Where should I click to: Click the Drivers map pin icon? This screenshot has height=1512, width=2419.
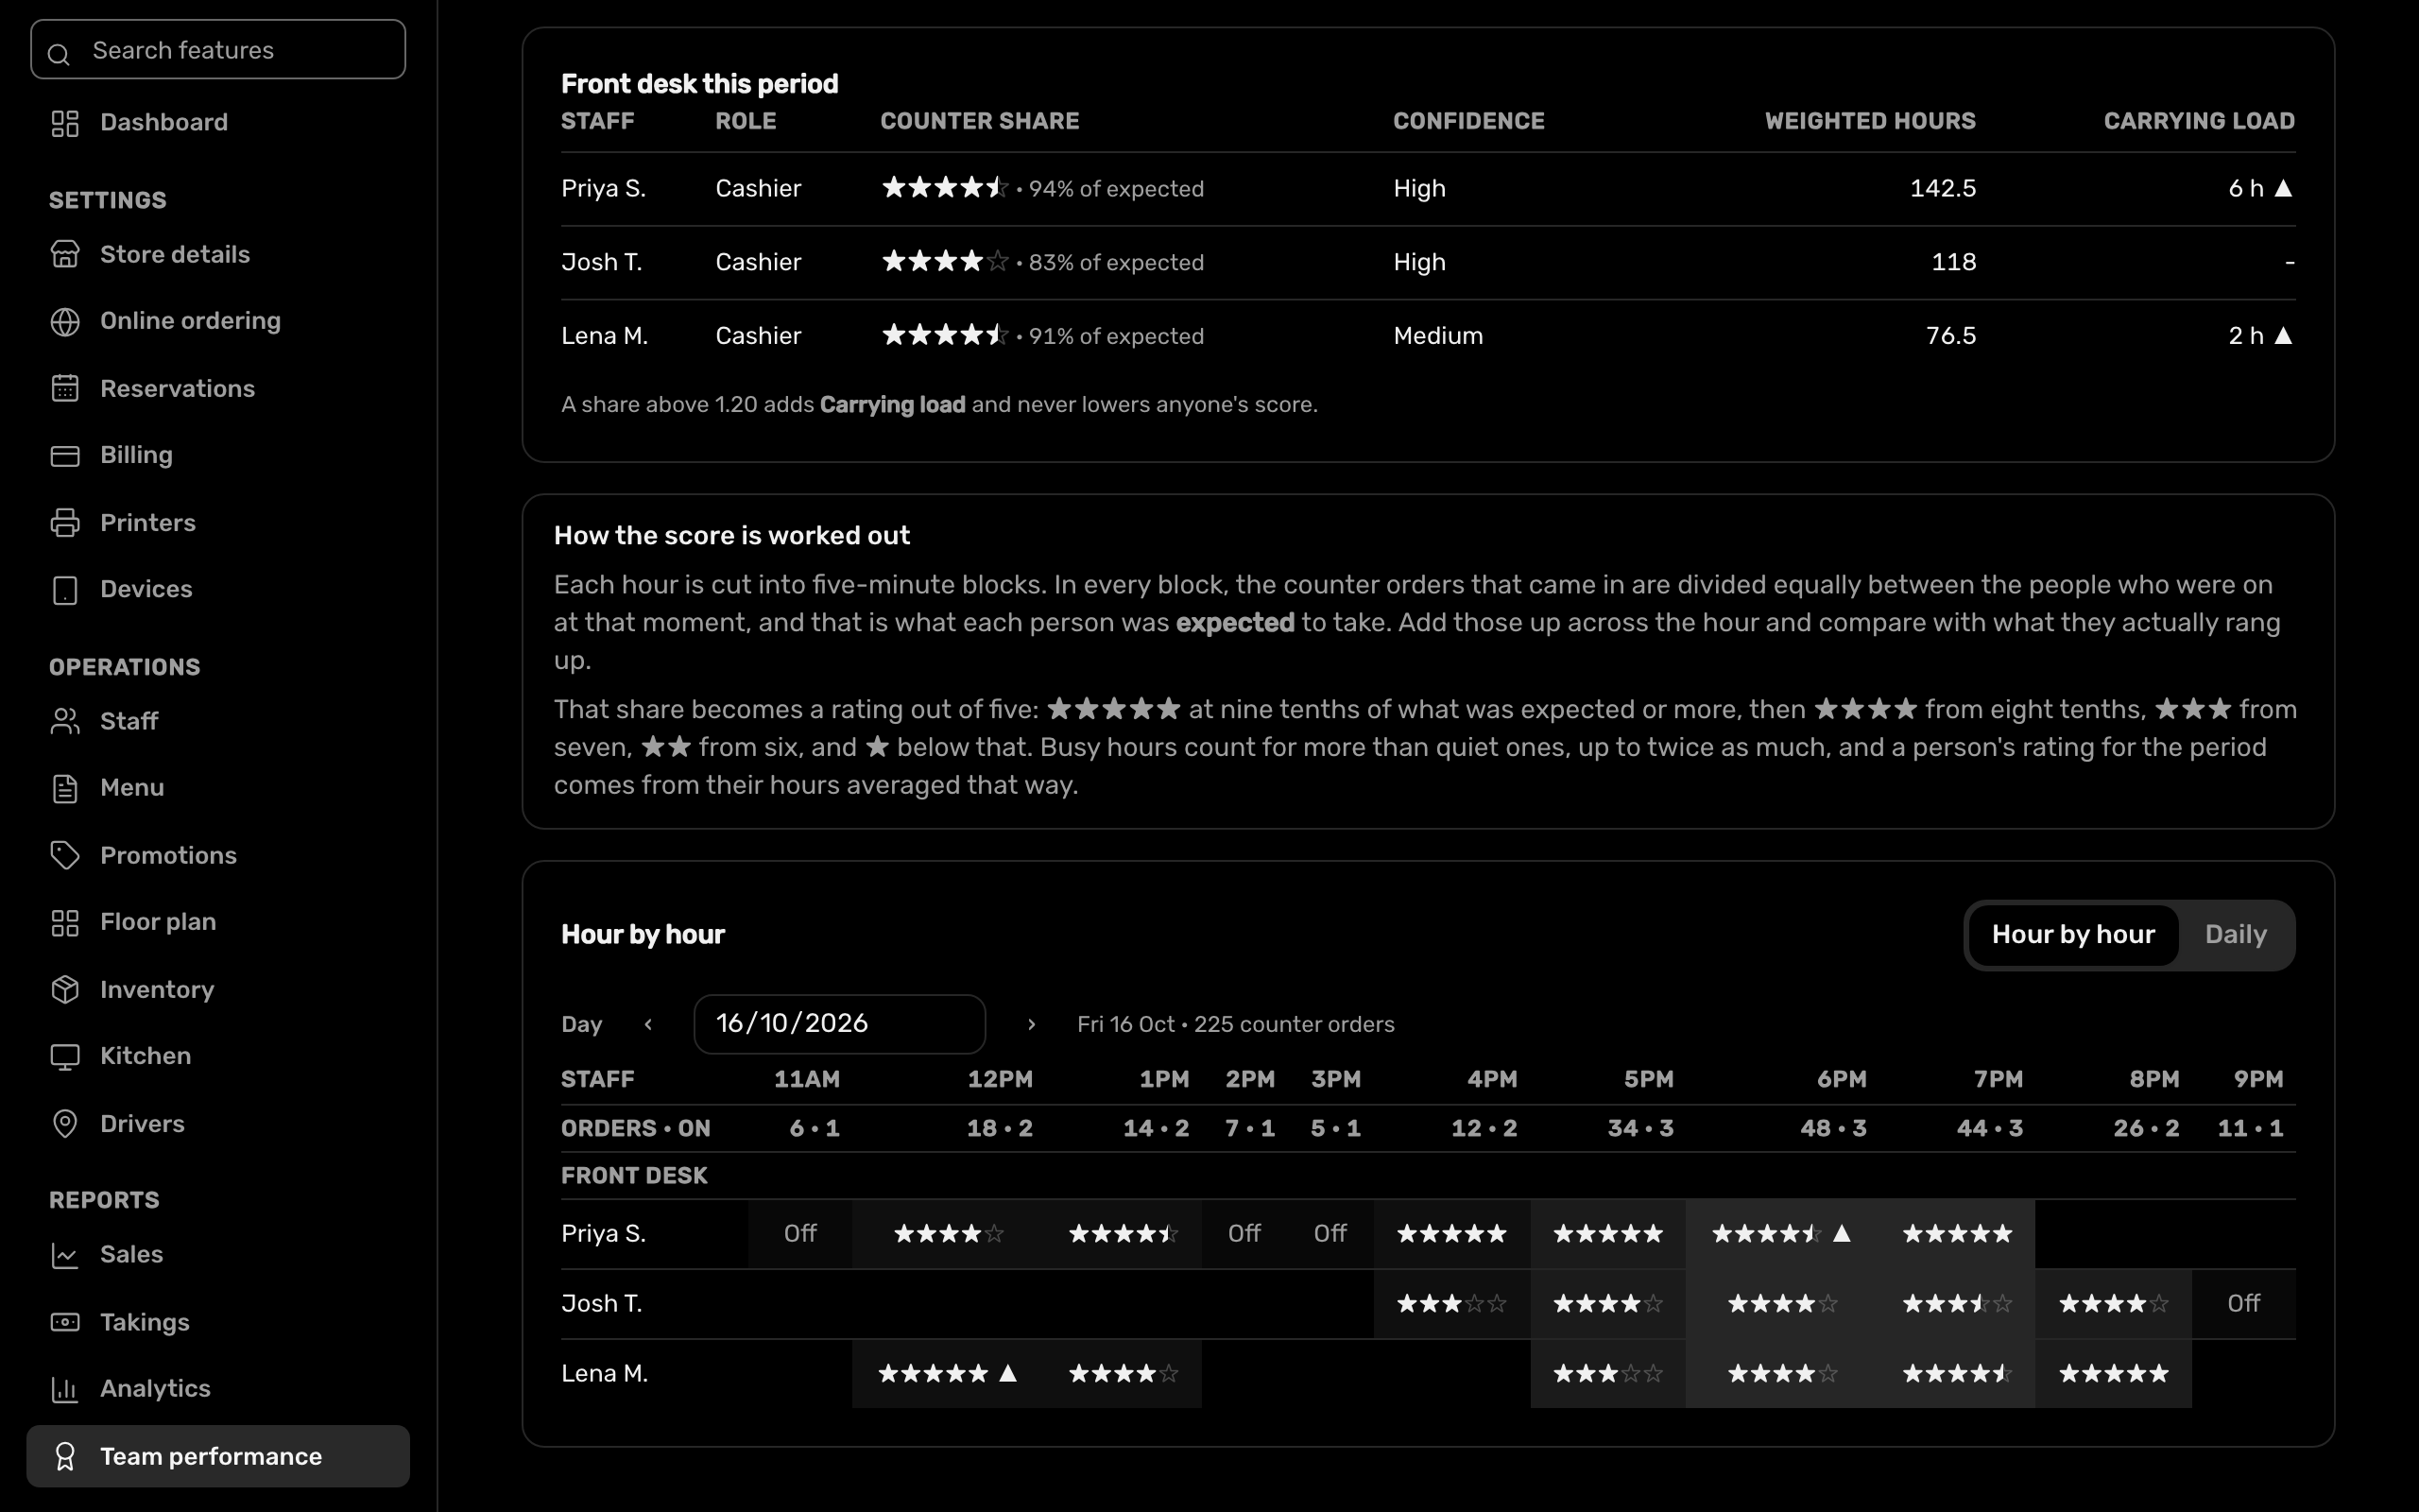(x=65, y=1124)
